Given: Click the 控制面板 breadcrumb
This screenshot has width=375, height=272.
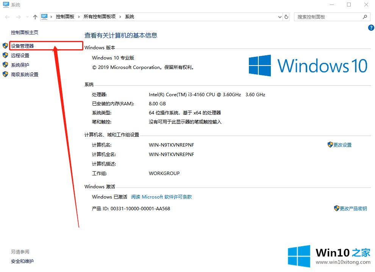Looking at the screenshot, I should (65, 17).
